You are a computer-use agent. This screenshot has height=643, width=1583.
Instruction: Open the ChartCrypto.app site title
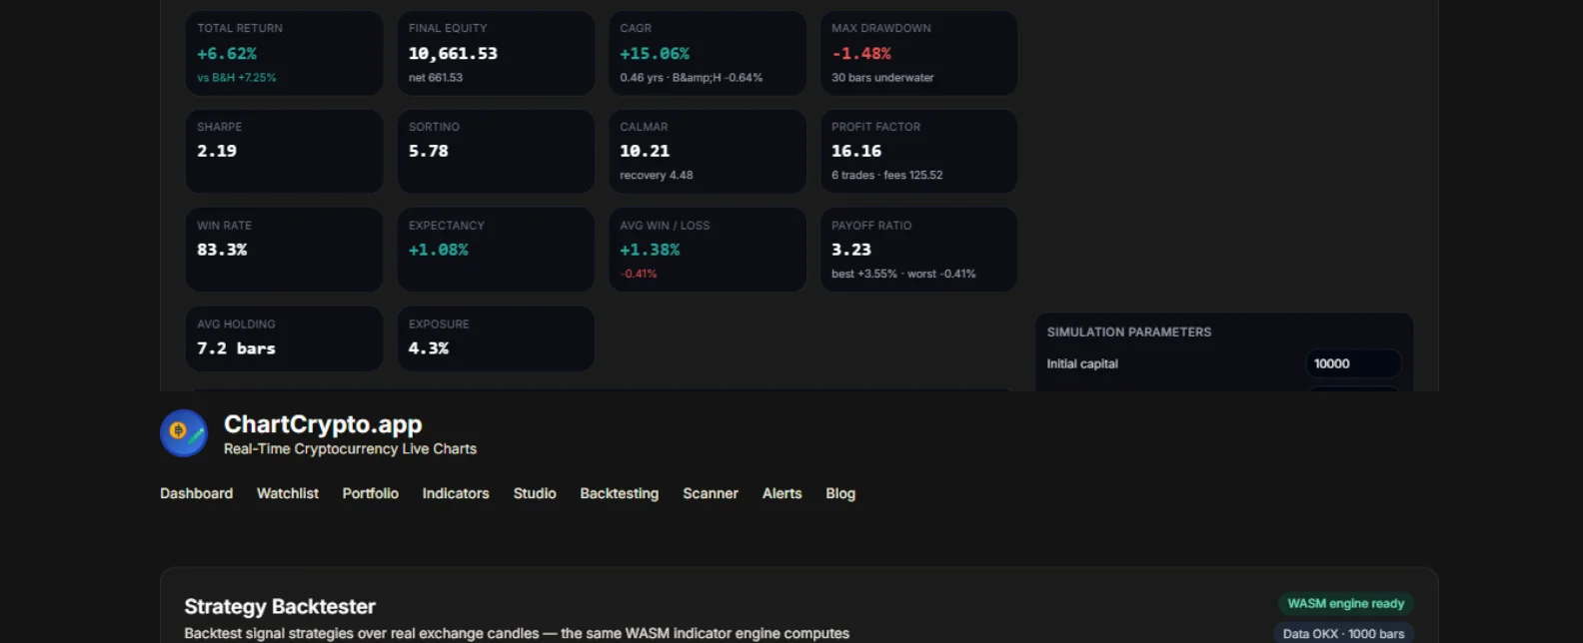[323, 424]
